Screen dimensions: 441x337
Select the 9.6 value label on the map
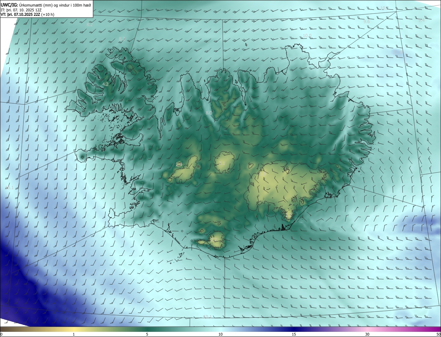(x=367, y=22)
